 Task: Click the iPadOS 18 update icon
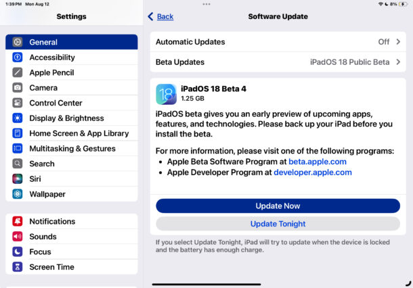pos(166,94)
